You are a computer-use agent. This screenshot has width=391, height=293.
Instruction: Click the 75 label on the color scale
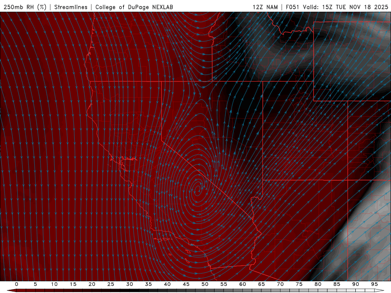(299, 284)
